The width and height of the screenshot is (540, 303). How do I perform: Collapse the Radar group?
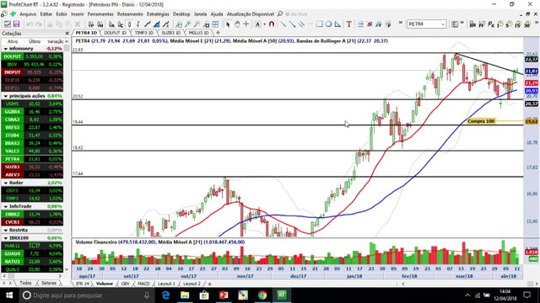coord(6,183)
